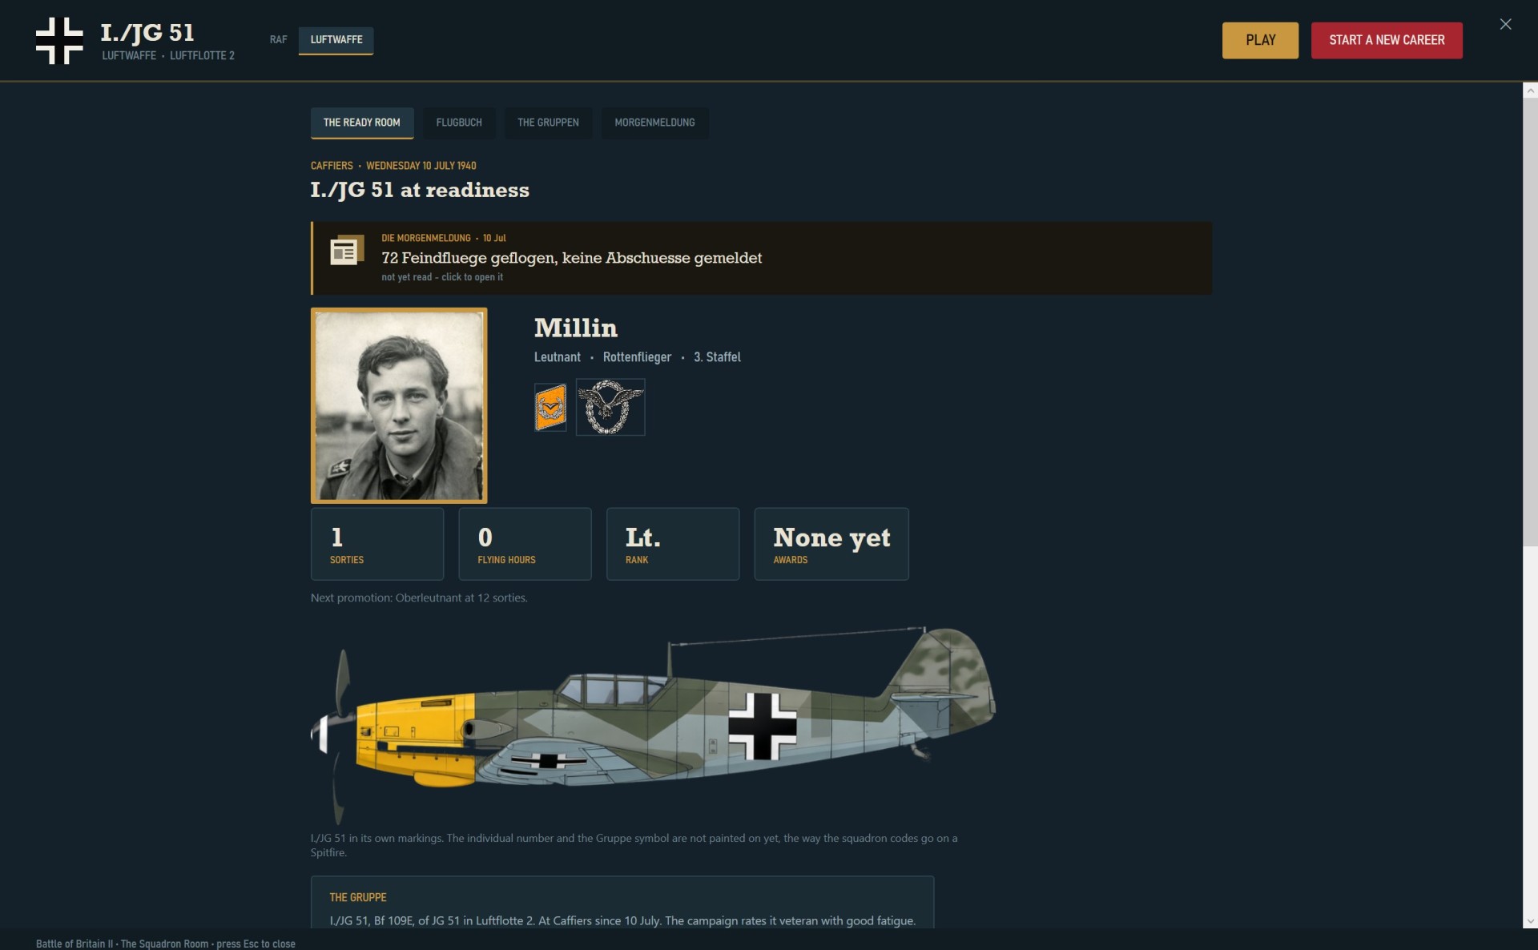Screen dimensions: 1538x950
Task: Click the scrollbar up arrow
Action: 1530,91
